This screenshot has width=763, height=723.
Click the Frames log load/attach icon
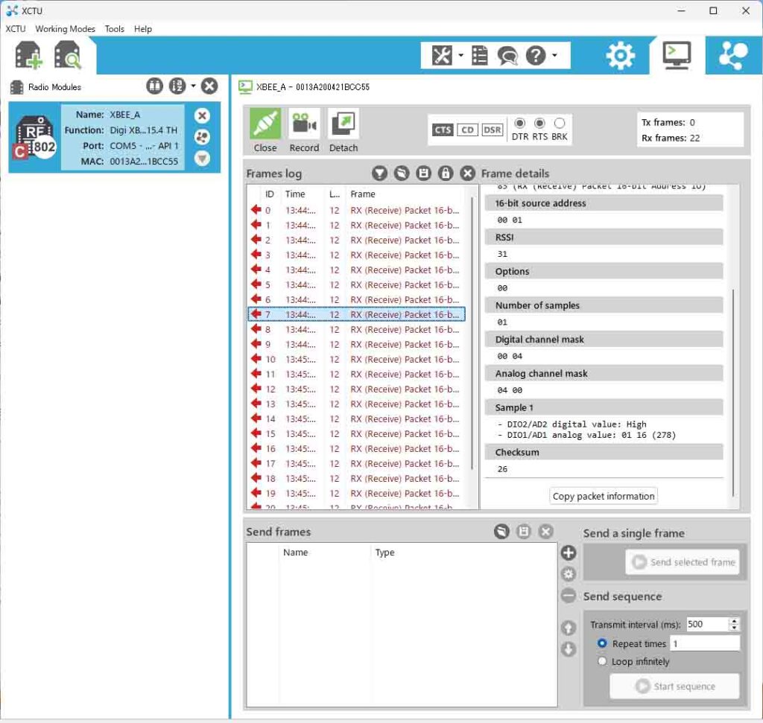pyautogui.click(x=402, y=173)
